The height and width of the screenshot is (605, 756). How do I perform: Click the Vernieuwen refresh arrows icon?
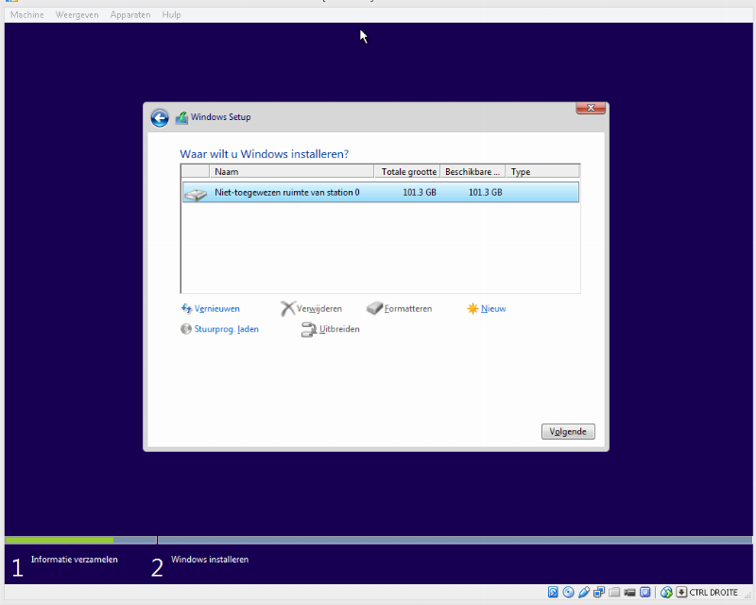pos(186,308)
